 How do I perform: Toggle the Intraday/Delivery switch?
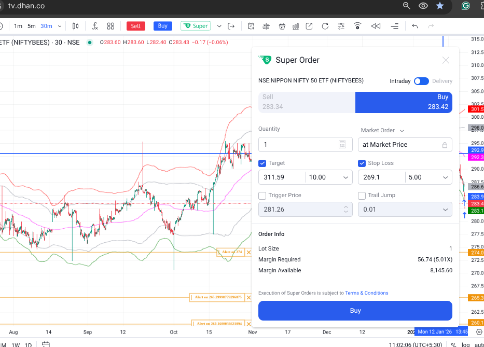coord(421,81)
